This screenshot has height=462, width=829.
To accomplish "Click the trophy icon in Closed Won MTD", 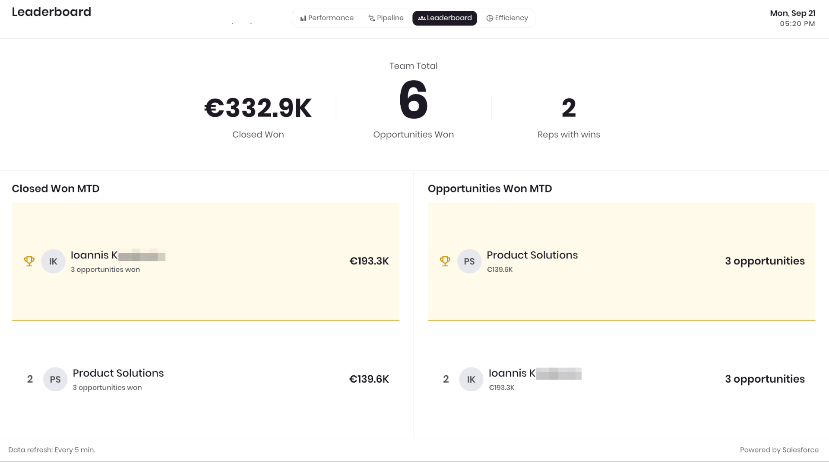I will (x=29, y=261).
